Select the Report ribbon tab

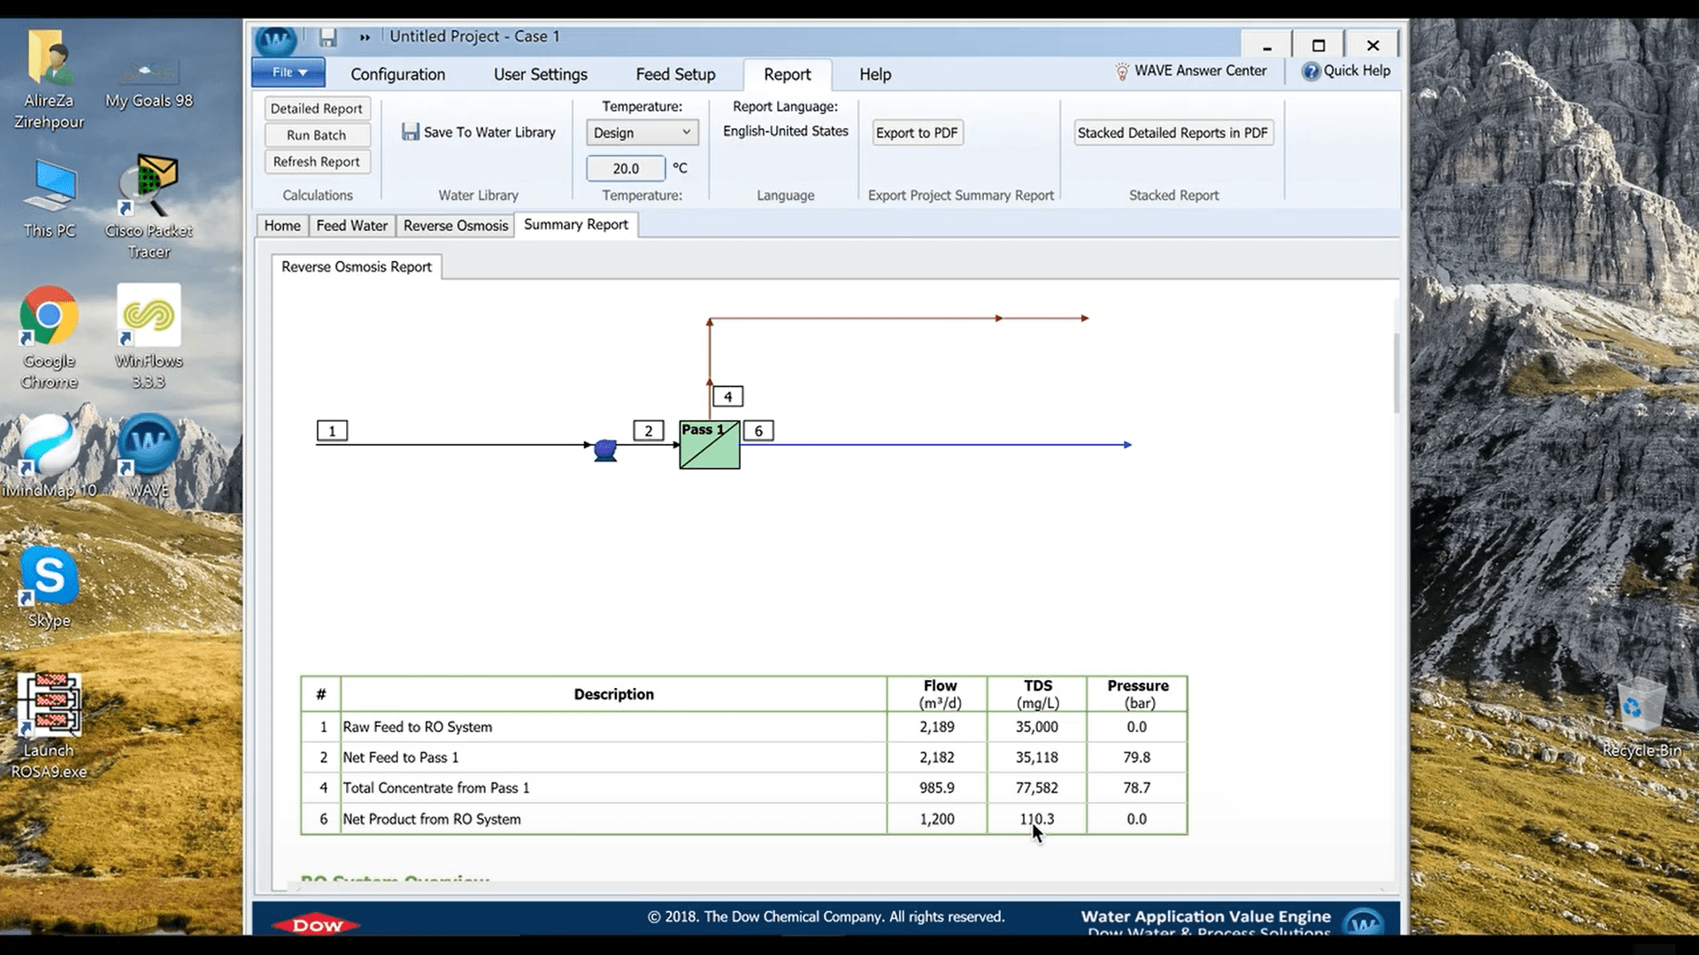point(787,75)
